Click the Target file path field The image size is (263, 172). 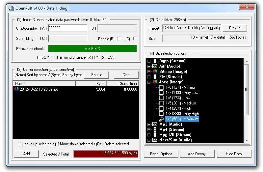(192, 28)
